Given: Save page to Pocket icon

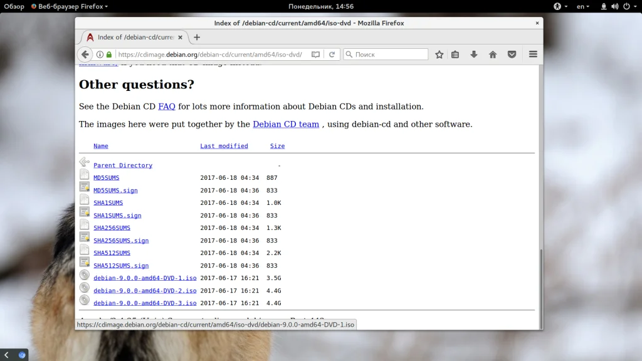Looking at the screenshot, I should (x=512, y=55).
